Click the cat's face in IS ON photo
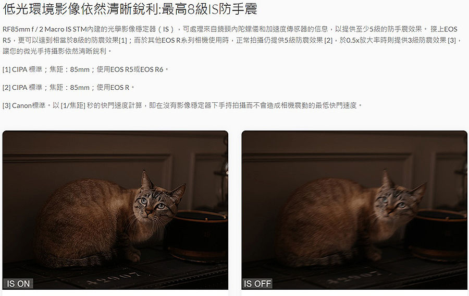469x296 pixels. (153, 203)
